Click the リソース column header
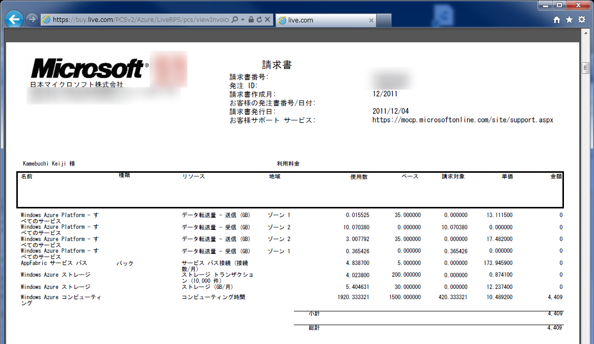 (194, 176)
